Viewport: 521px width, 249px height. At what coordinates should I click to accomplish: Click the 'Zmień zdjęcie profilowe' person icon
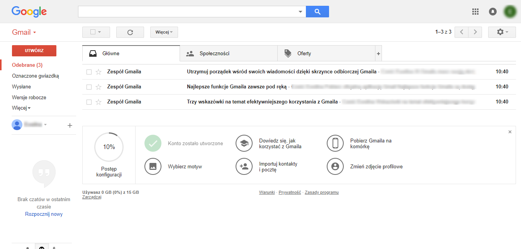[x=335, y=166]
